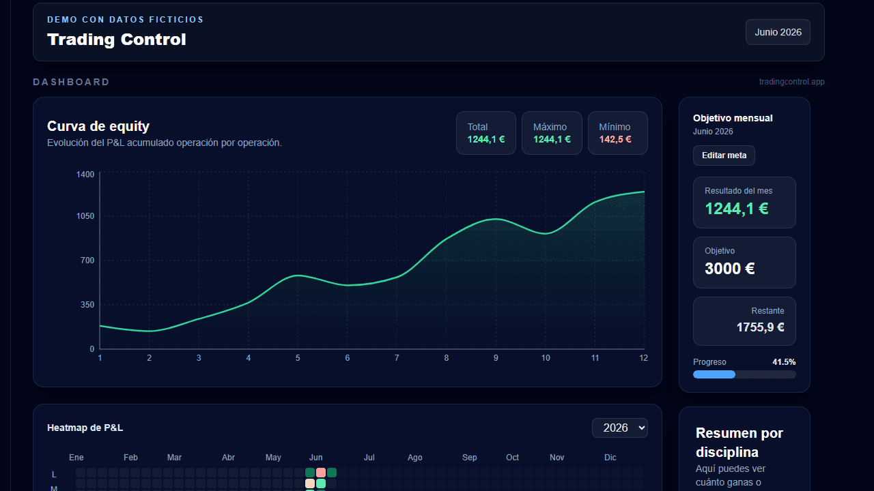Click the Abr month label in heatmap
Image resolution: width=874 pixels, height=491 pixels.
pyautogui.click(x=228, y=458)
